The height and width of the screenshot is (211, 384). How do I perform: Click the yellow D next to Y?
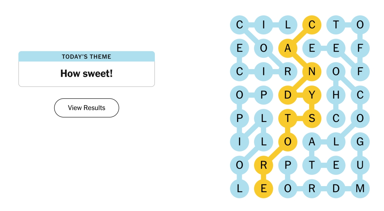(x=287, y=95)
